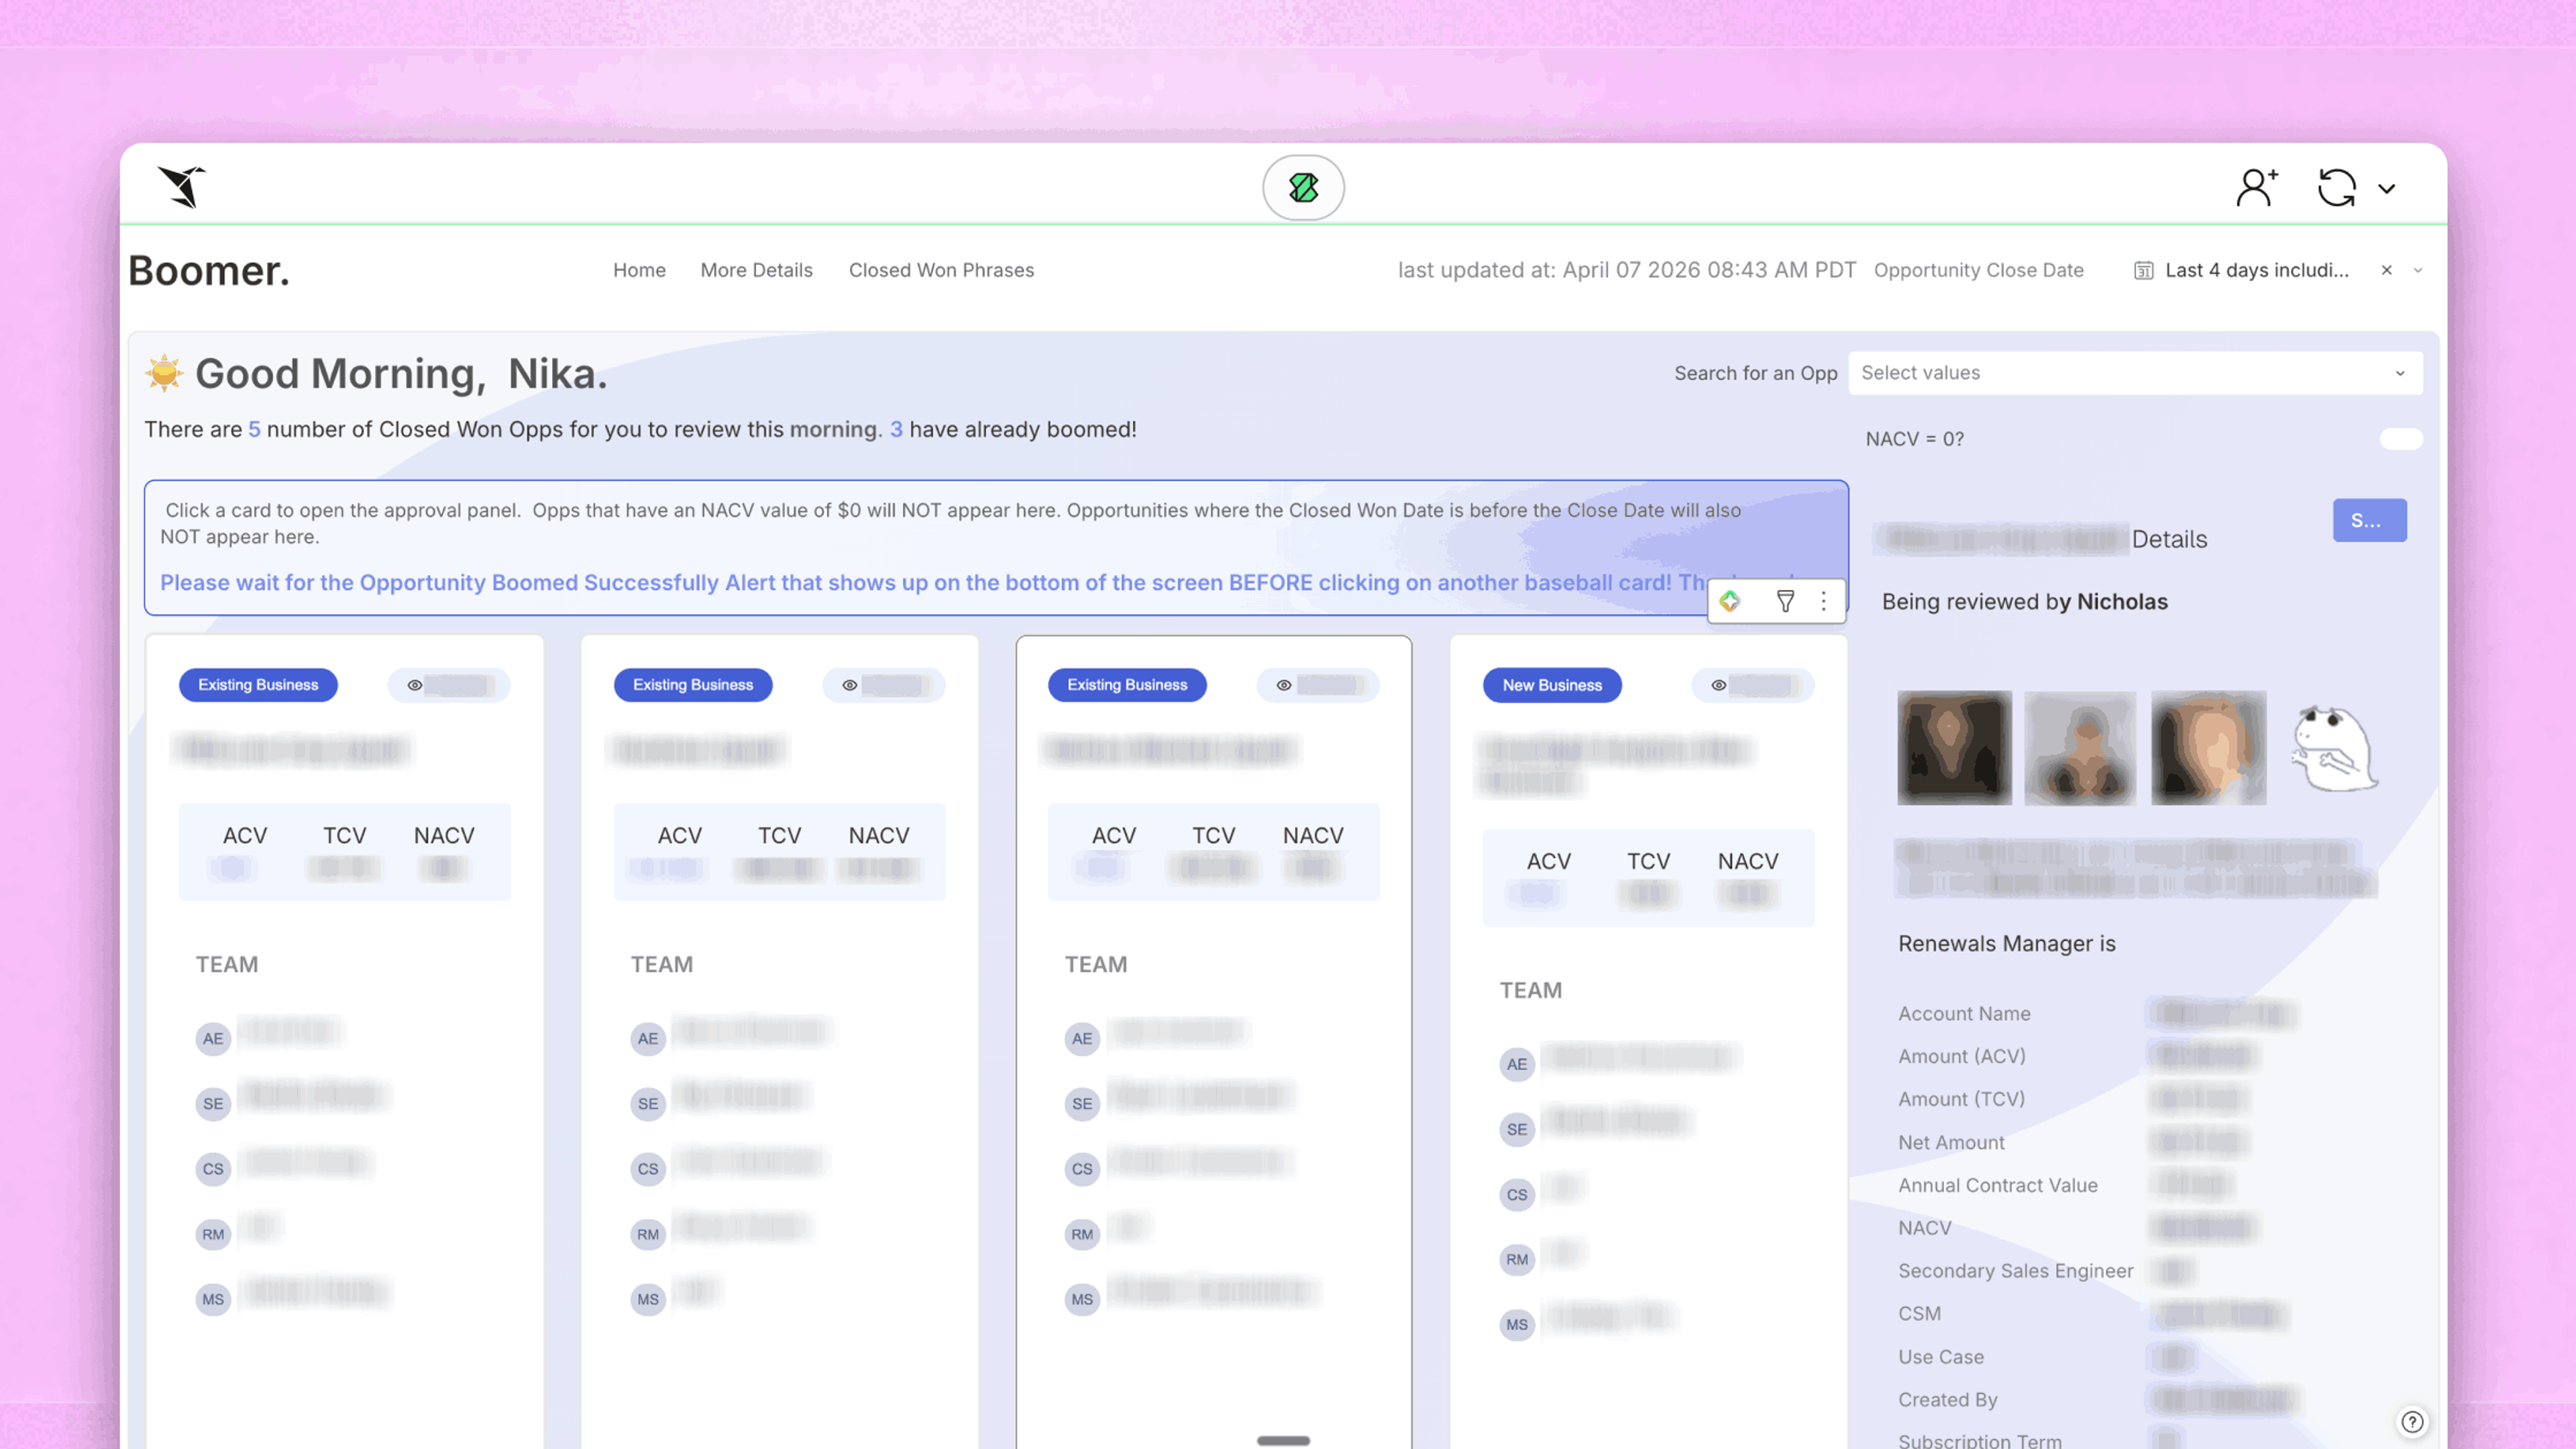Click the NACV label on first card

tap(444, 835)
